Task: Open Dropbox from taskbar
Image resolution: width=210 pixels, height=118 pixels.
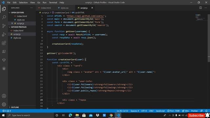Action: (97, 115)
